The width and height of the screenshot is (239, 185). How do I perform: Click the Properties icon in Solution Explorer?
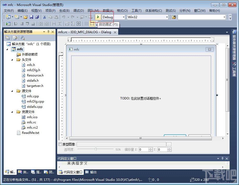(8, 38)
